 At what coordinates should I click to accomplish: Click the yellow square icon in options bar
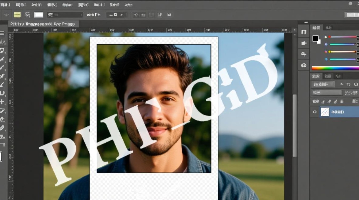tap(17, 15)
